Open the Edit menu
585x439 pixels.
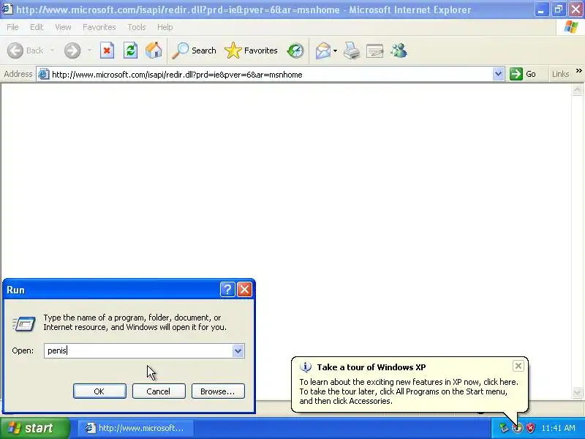coord(37,27)
